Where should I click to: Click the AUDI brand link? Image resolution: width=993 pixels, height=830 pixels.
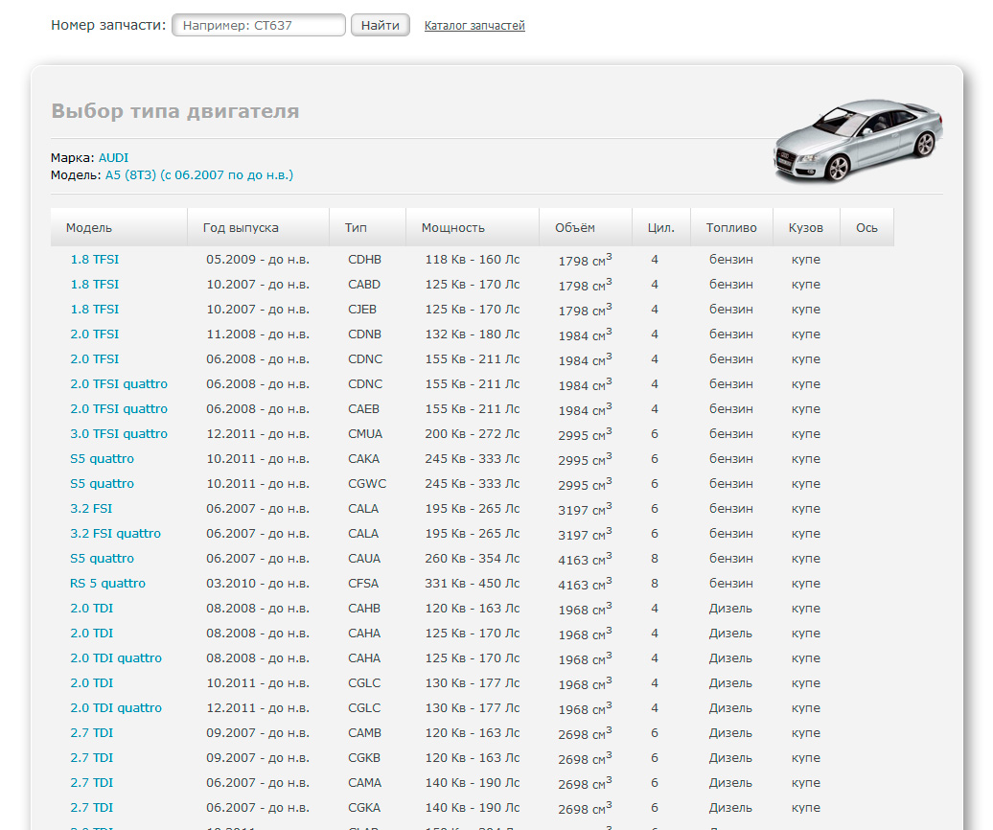113,157
